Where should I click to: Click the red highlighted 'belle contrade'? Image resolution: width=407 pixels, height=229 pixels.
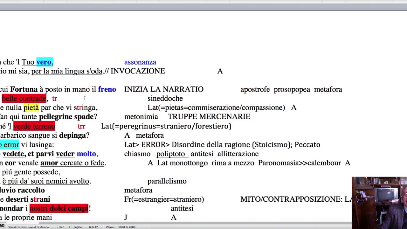click(x=24, y=99)
